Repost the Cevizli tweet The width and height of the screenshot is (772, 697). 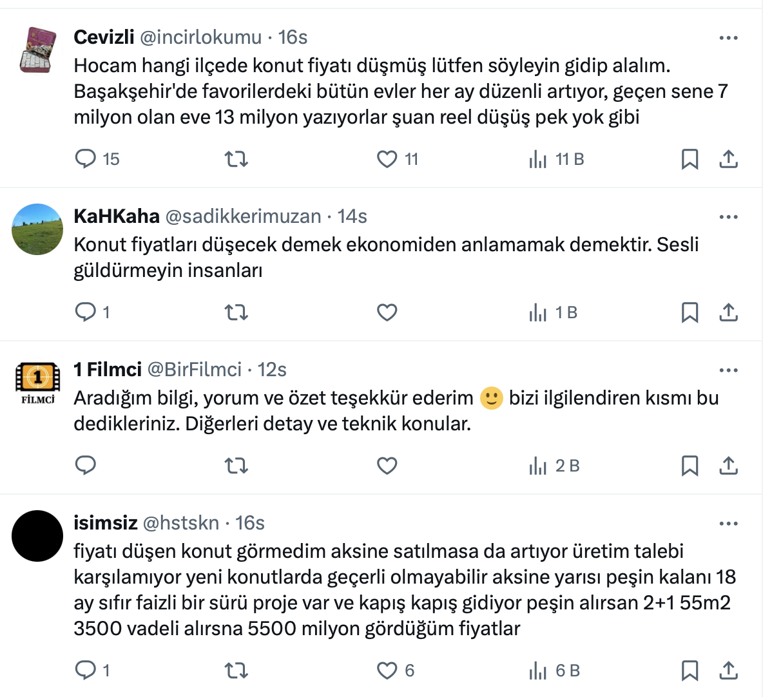coord(236,158)
